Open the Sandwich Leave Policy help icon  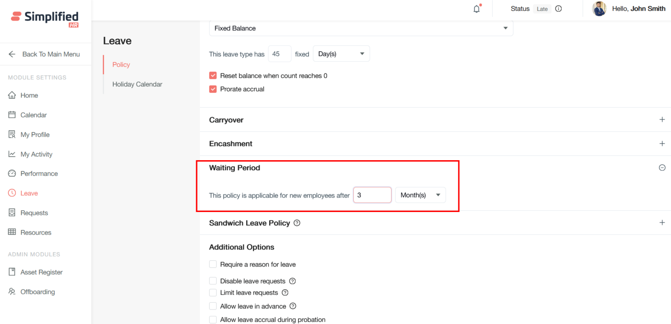(297, 223)
